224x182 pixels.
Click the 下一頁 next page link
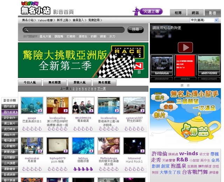(x=101, y=89)
